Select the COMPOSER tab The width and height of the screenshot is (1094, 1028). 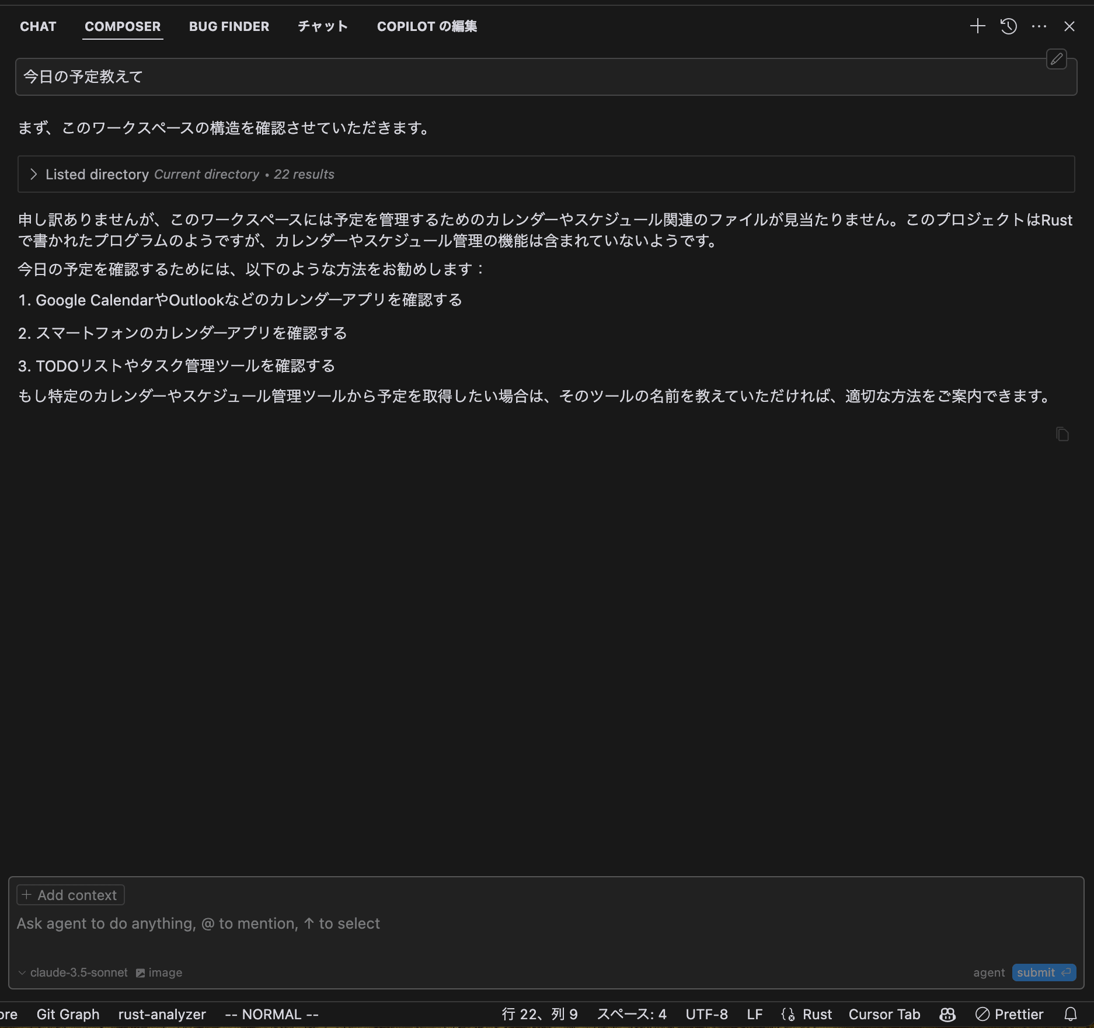point(123,26)
